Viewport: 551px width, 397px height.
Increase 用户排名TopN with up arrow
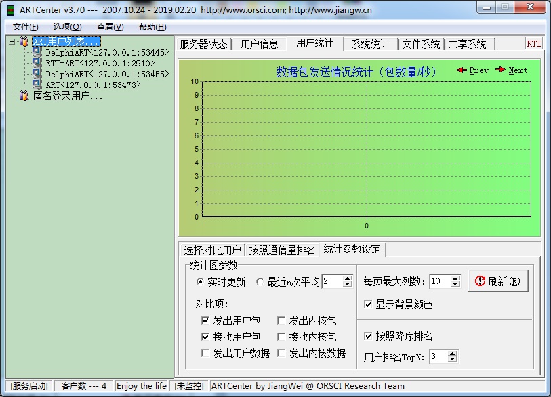pos(453,354)
